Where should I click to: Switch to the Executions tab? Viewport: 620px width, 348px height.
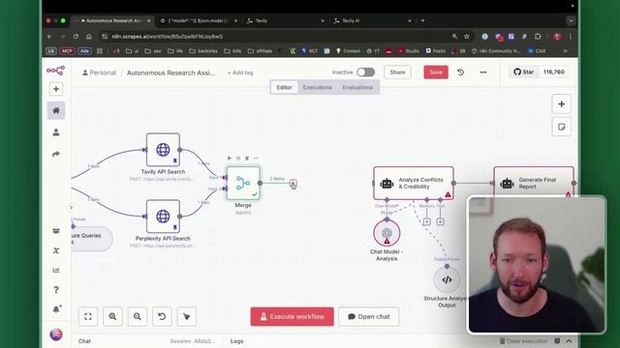[317, 87]
